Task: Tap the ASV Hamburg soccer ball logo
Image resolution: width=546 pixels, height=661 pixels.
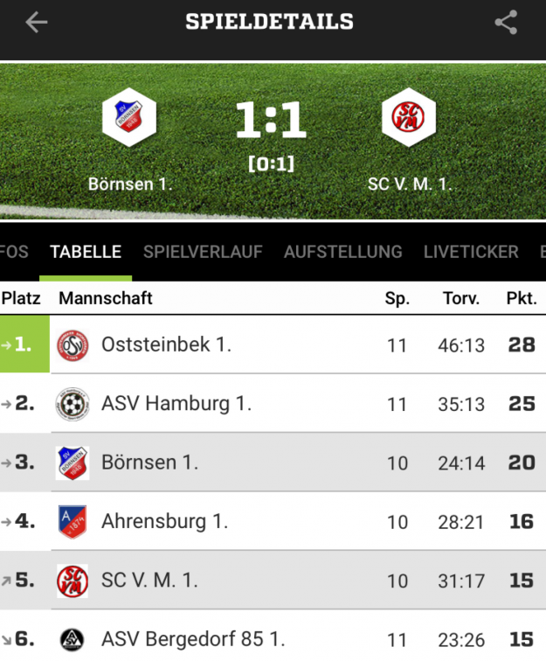Action: (73, 404)
